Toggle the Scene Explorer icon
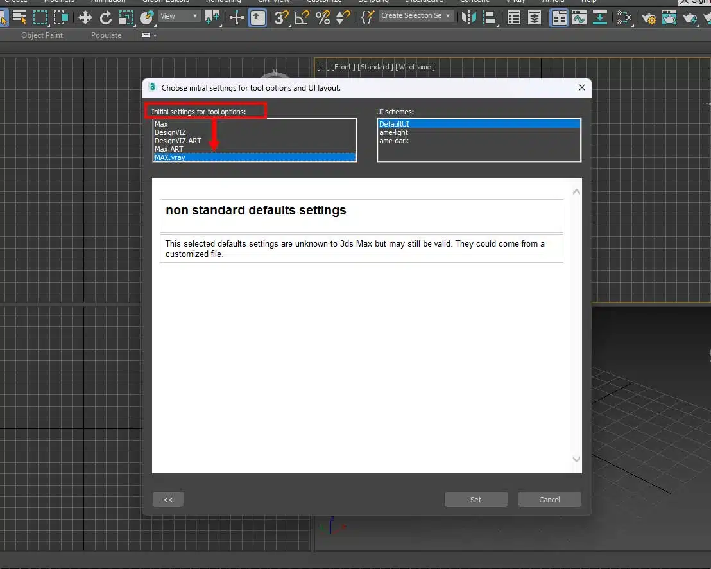This screenshot has width=711, height=569. pos(514,18)
